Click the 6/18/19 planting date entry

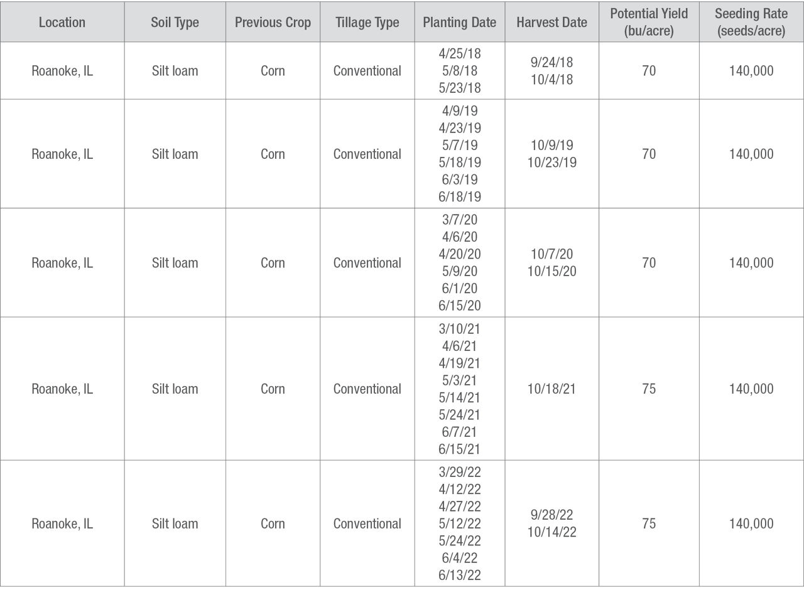point(460,196)
